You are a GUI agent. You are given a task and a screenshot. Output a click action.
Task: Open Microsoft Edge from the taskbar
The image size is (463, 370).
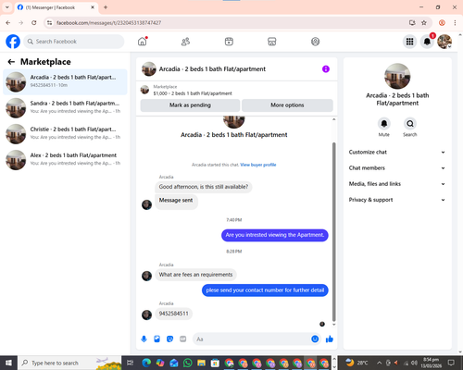pos(146,363)
